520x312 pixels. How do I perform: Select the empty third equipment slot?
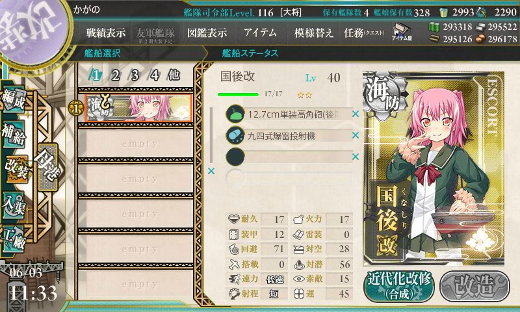289,157
